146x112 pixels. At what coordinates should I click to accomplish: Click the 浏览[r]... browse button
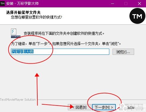tap(123, 52)
